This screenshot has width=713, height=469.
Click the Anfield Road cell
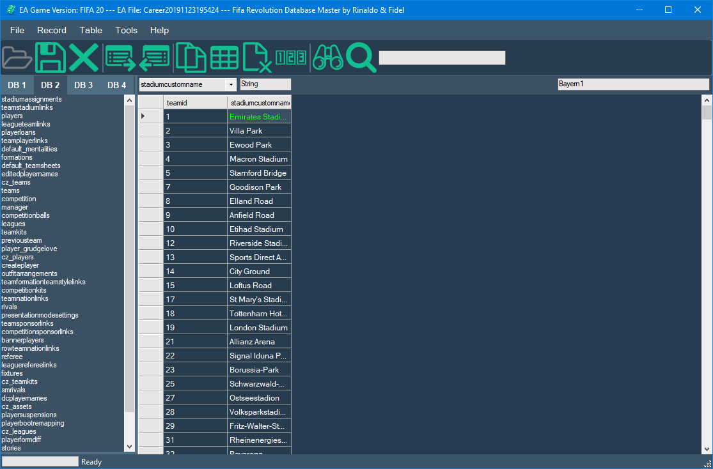pyautogui.click(x=259, y=215)
